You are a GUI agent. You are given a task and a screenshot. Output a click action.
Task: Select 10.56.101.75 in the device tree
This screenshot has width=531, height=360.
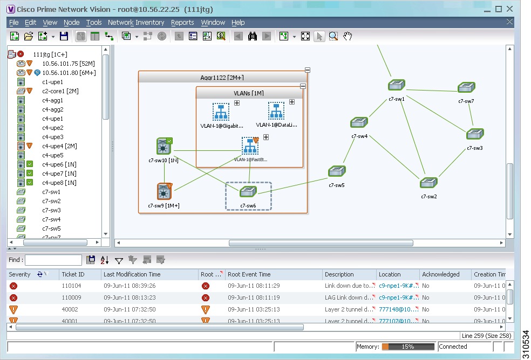pos(69,64)
